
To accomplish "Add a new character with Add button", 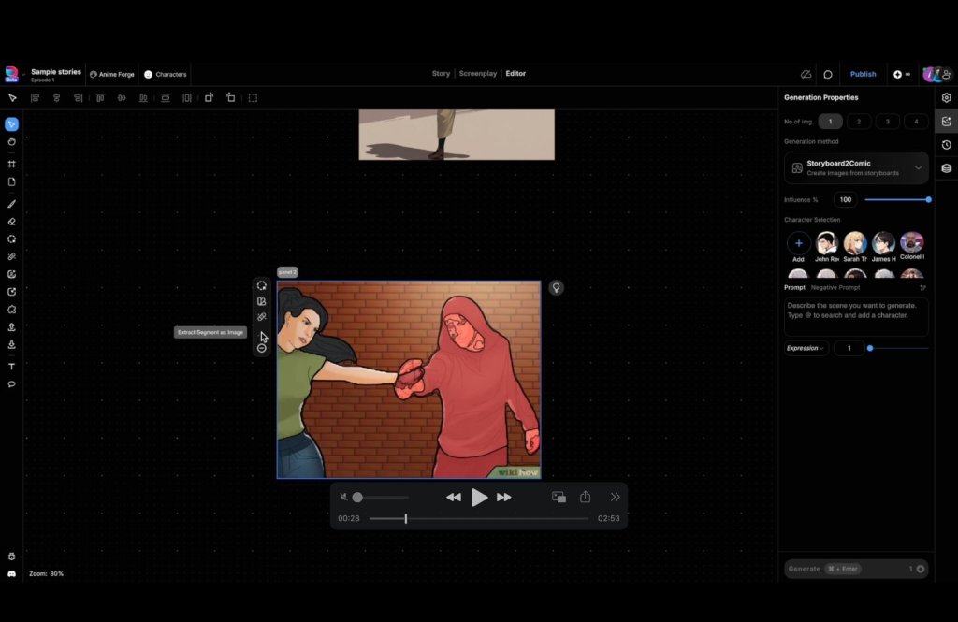I will click(x=798, y=244).
